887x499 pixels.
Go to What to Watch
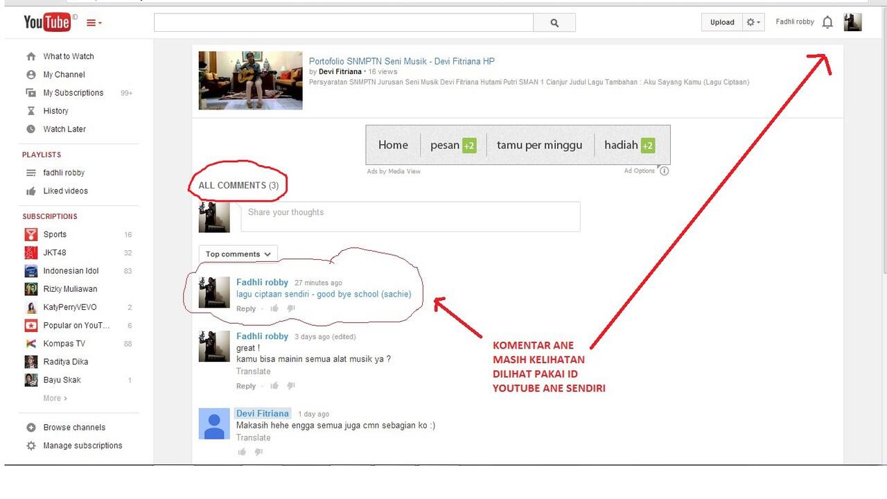(69, 57)
